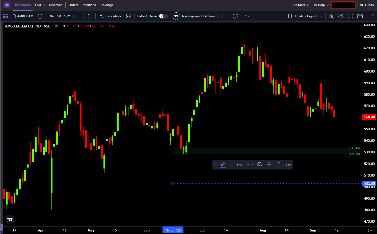377x234 pixels.
Task: Click the Help question mark icon
Action: pos(315,5)
